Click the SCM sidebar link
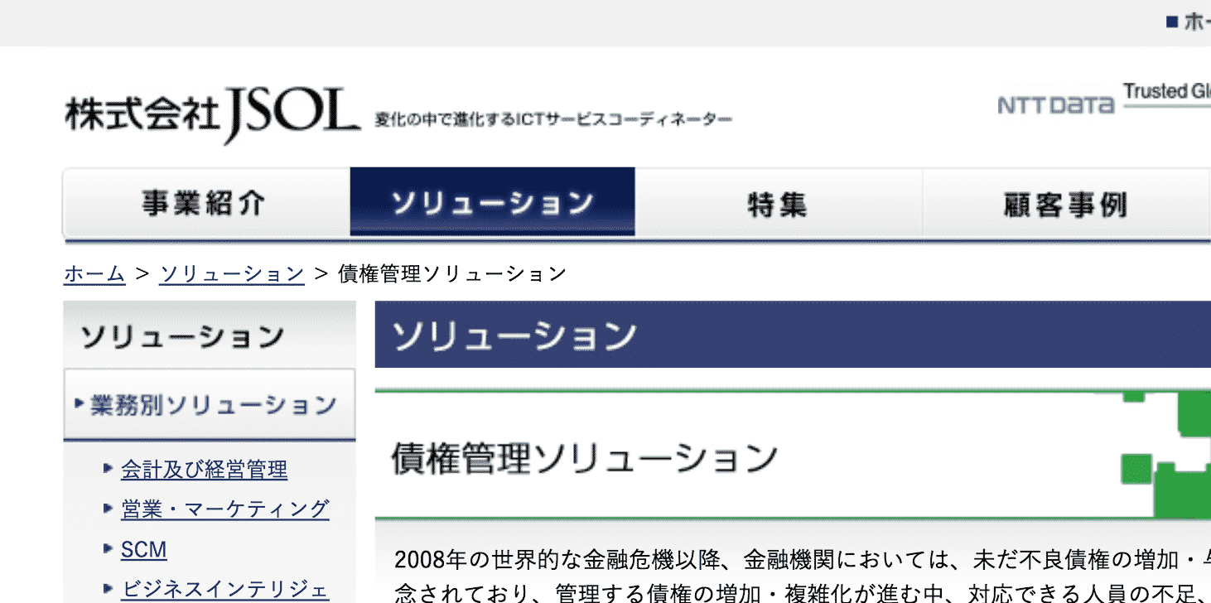1211x603 pixels. point(144,548)
